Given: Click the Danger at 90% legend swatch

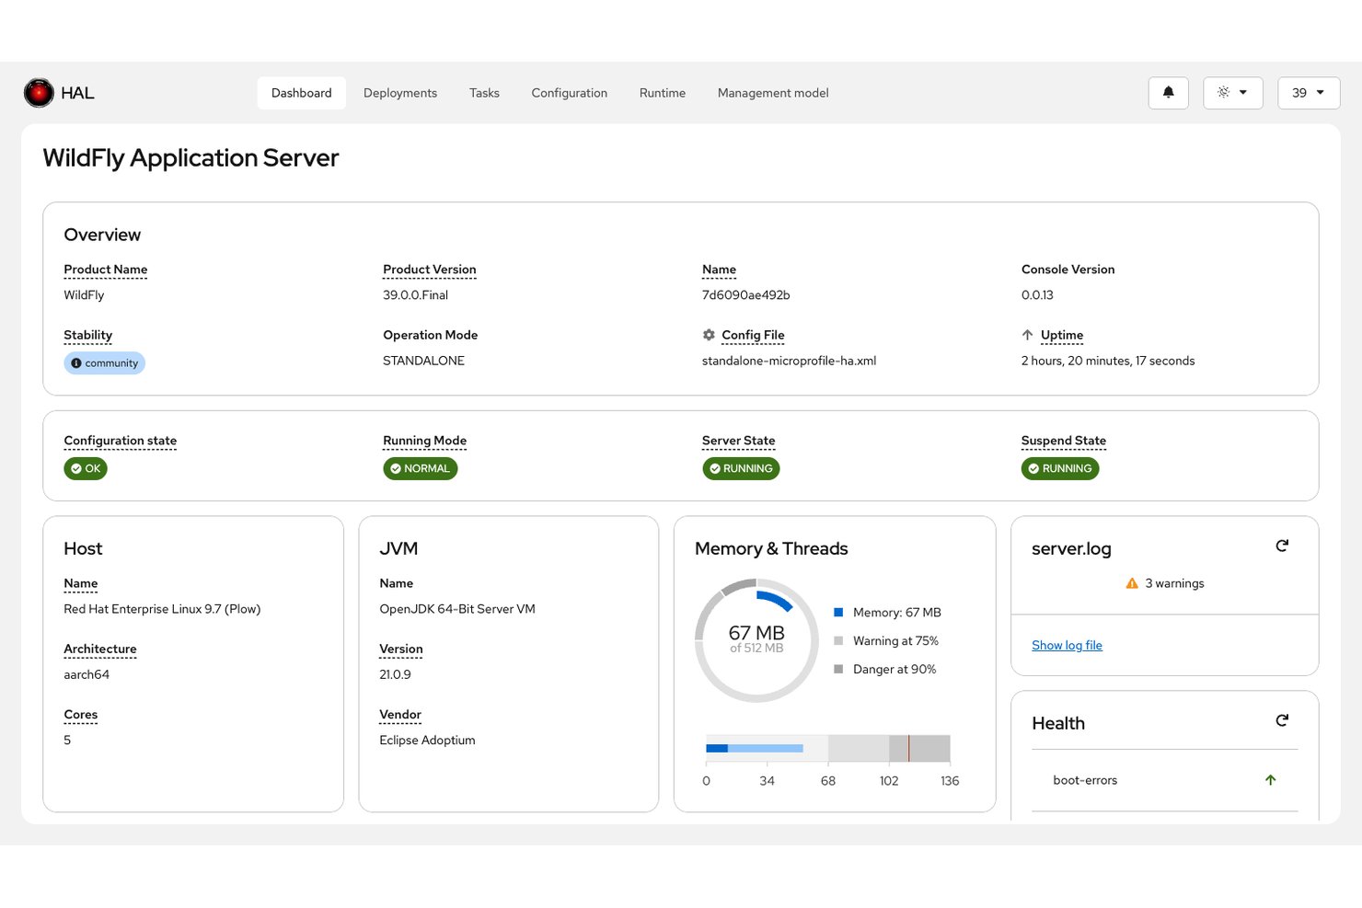Looking at the screenshot, I should pyautogui.click(x=838, y=670).
